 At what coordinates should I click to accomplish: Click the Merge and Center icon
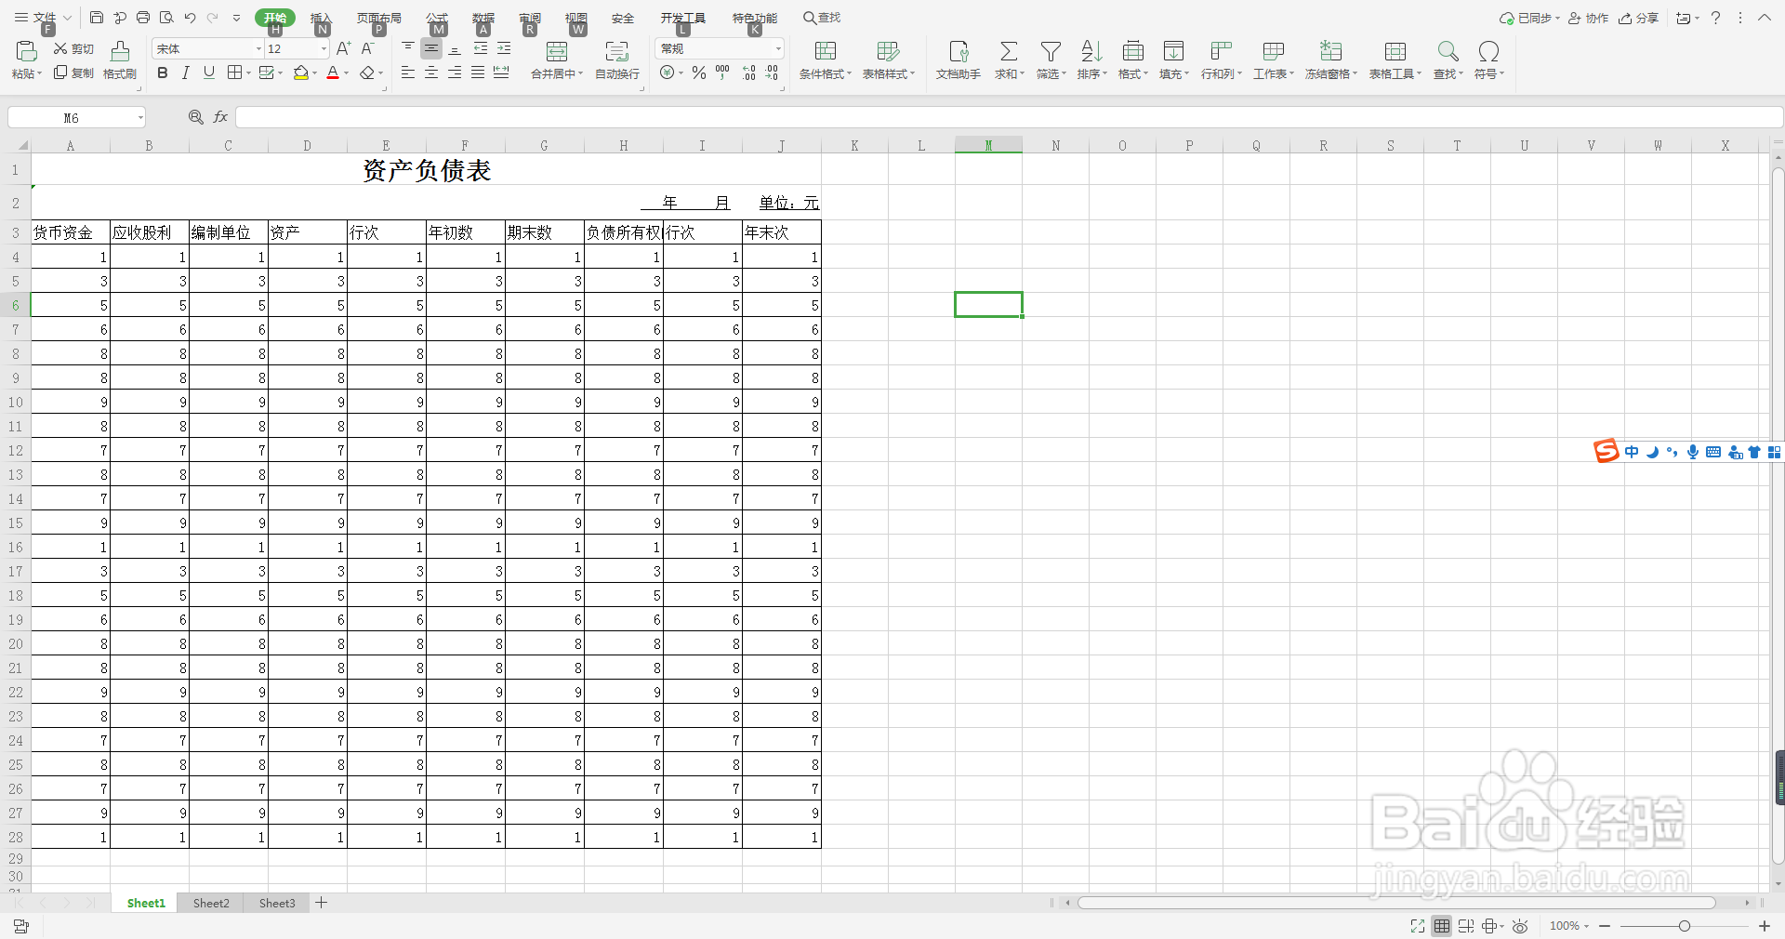tap(557, 51)
